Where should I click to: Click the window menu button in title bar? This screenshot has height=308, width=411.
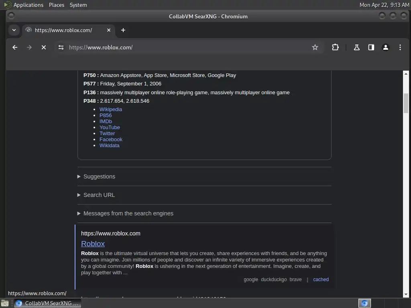pos(11,16)
